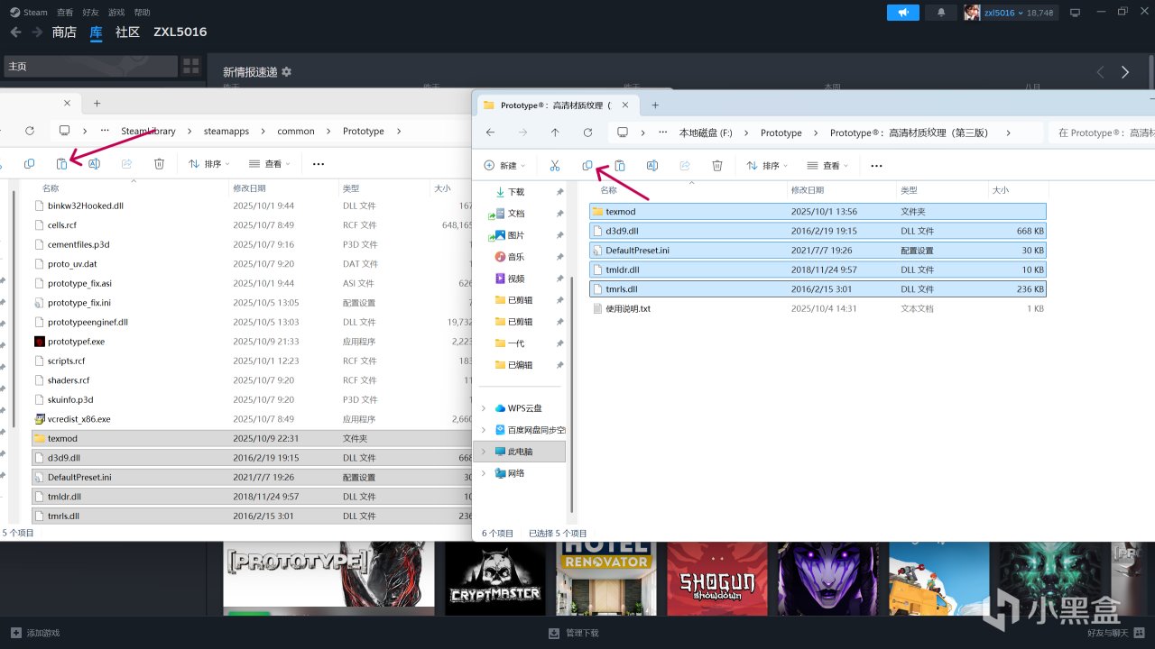This screenshot has width=1155, height=649.
Task: Open the 排序 dropdown in the left Explorer
Action: click(208, 164)
